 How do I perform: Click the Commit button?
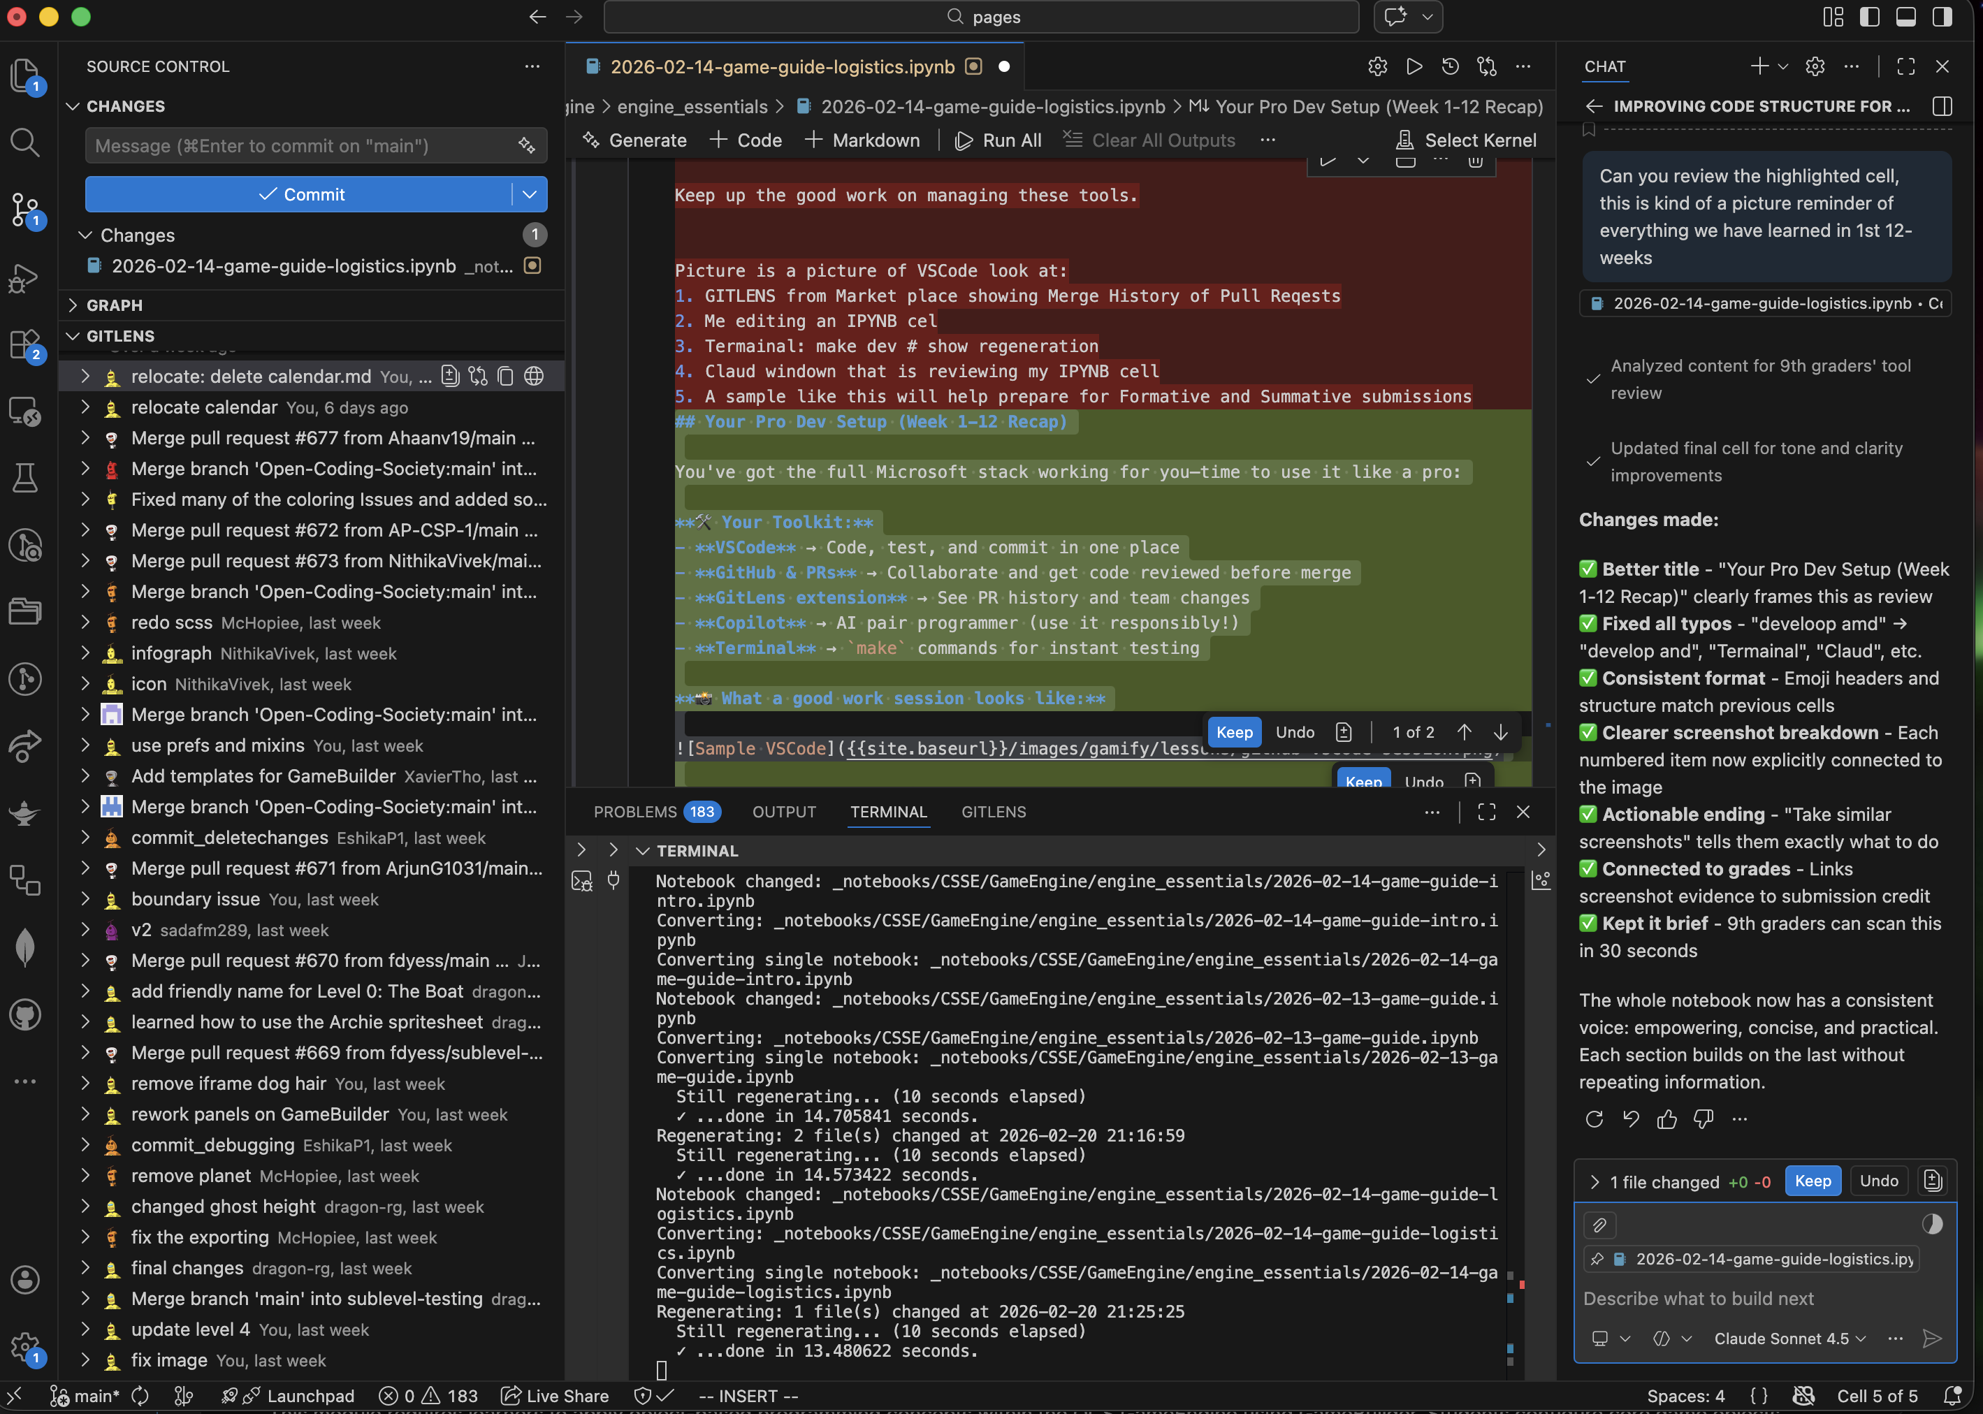[x=303, y=194]
